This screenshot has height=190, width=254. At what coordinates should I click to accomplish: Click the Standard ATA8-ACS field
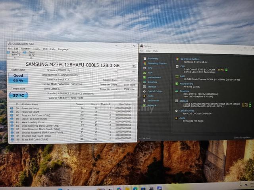96,93
